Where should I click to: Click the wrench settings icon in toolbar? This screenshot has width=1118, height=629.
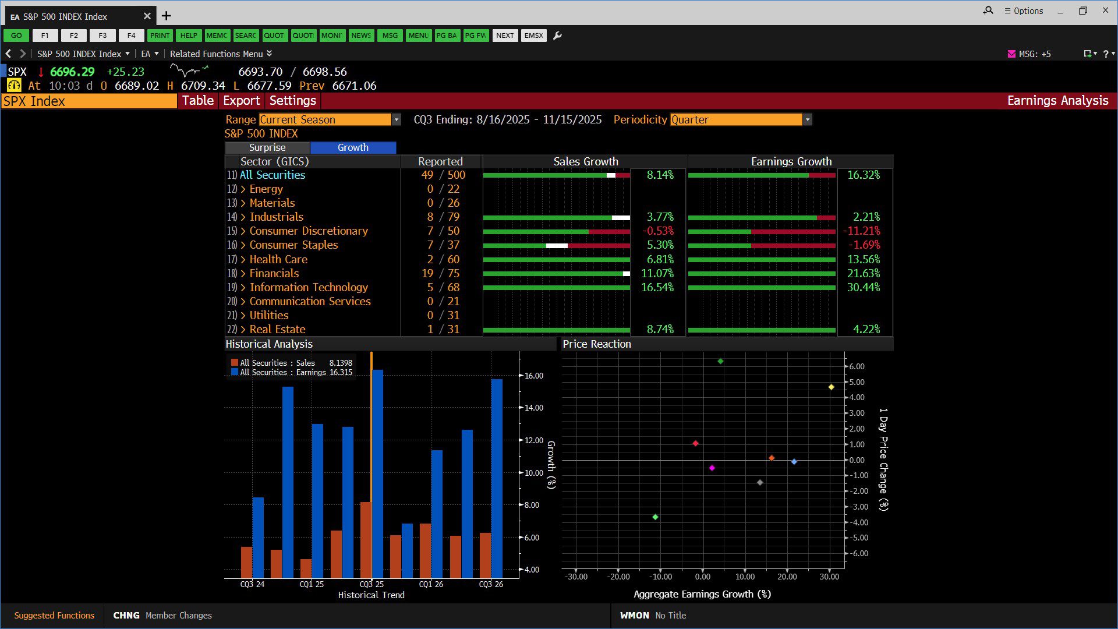tap(557, 36)
